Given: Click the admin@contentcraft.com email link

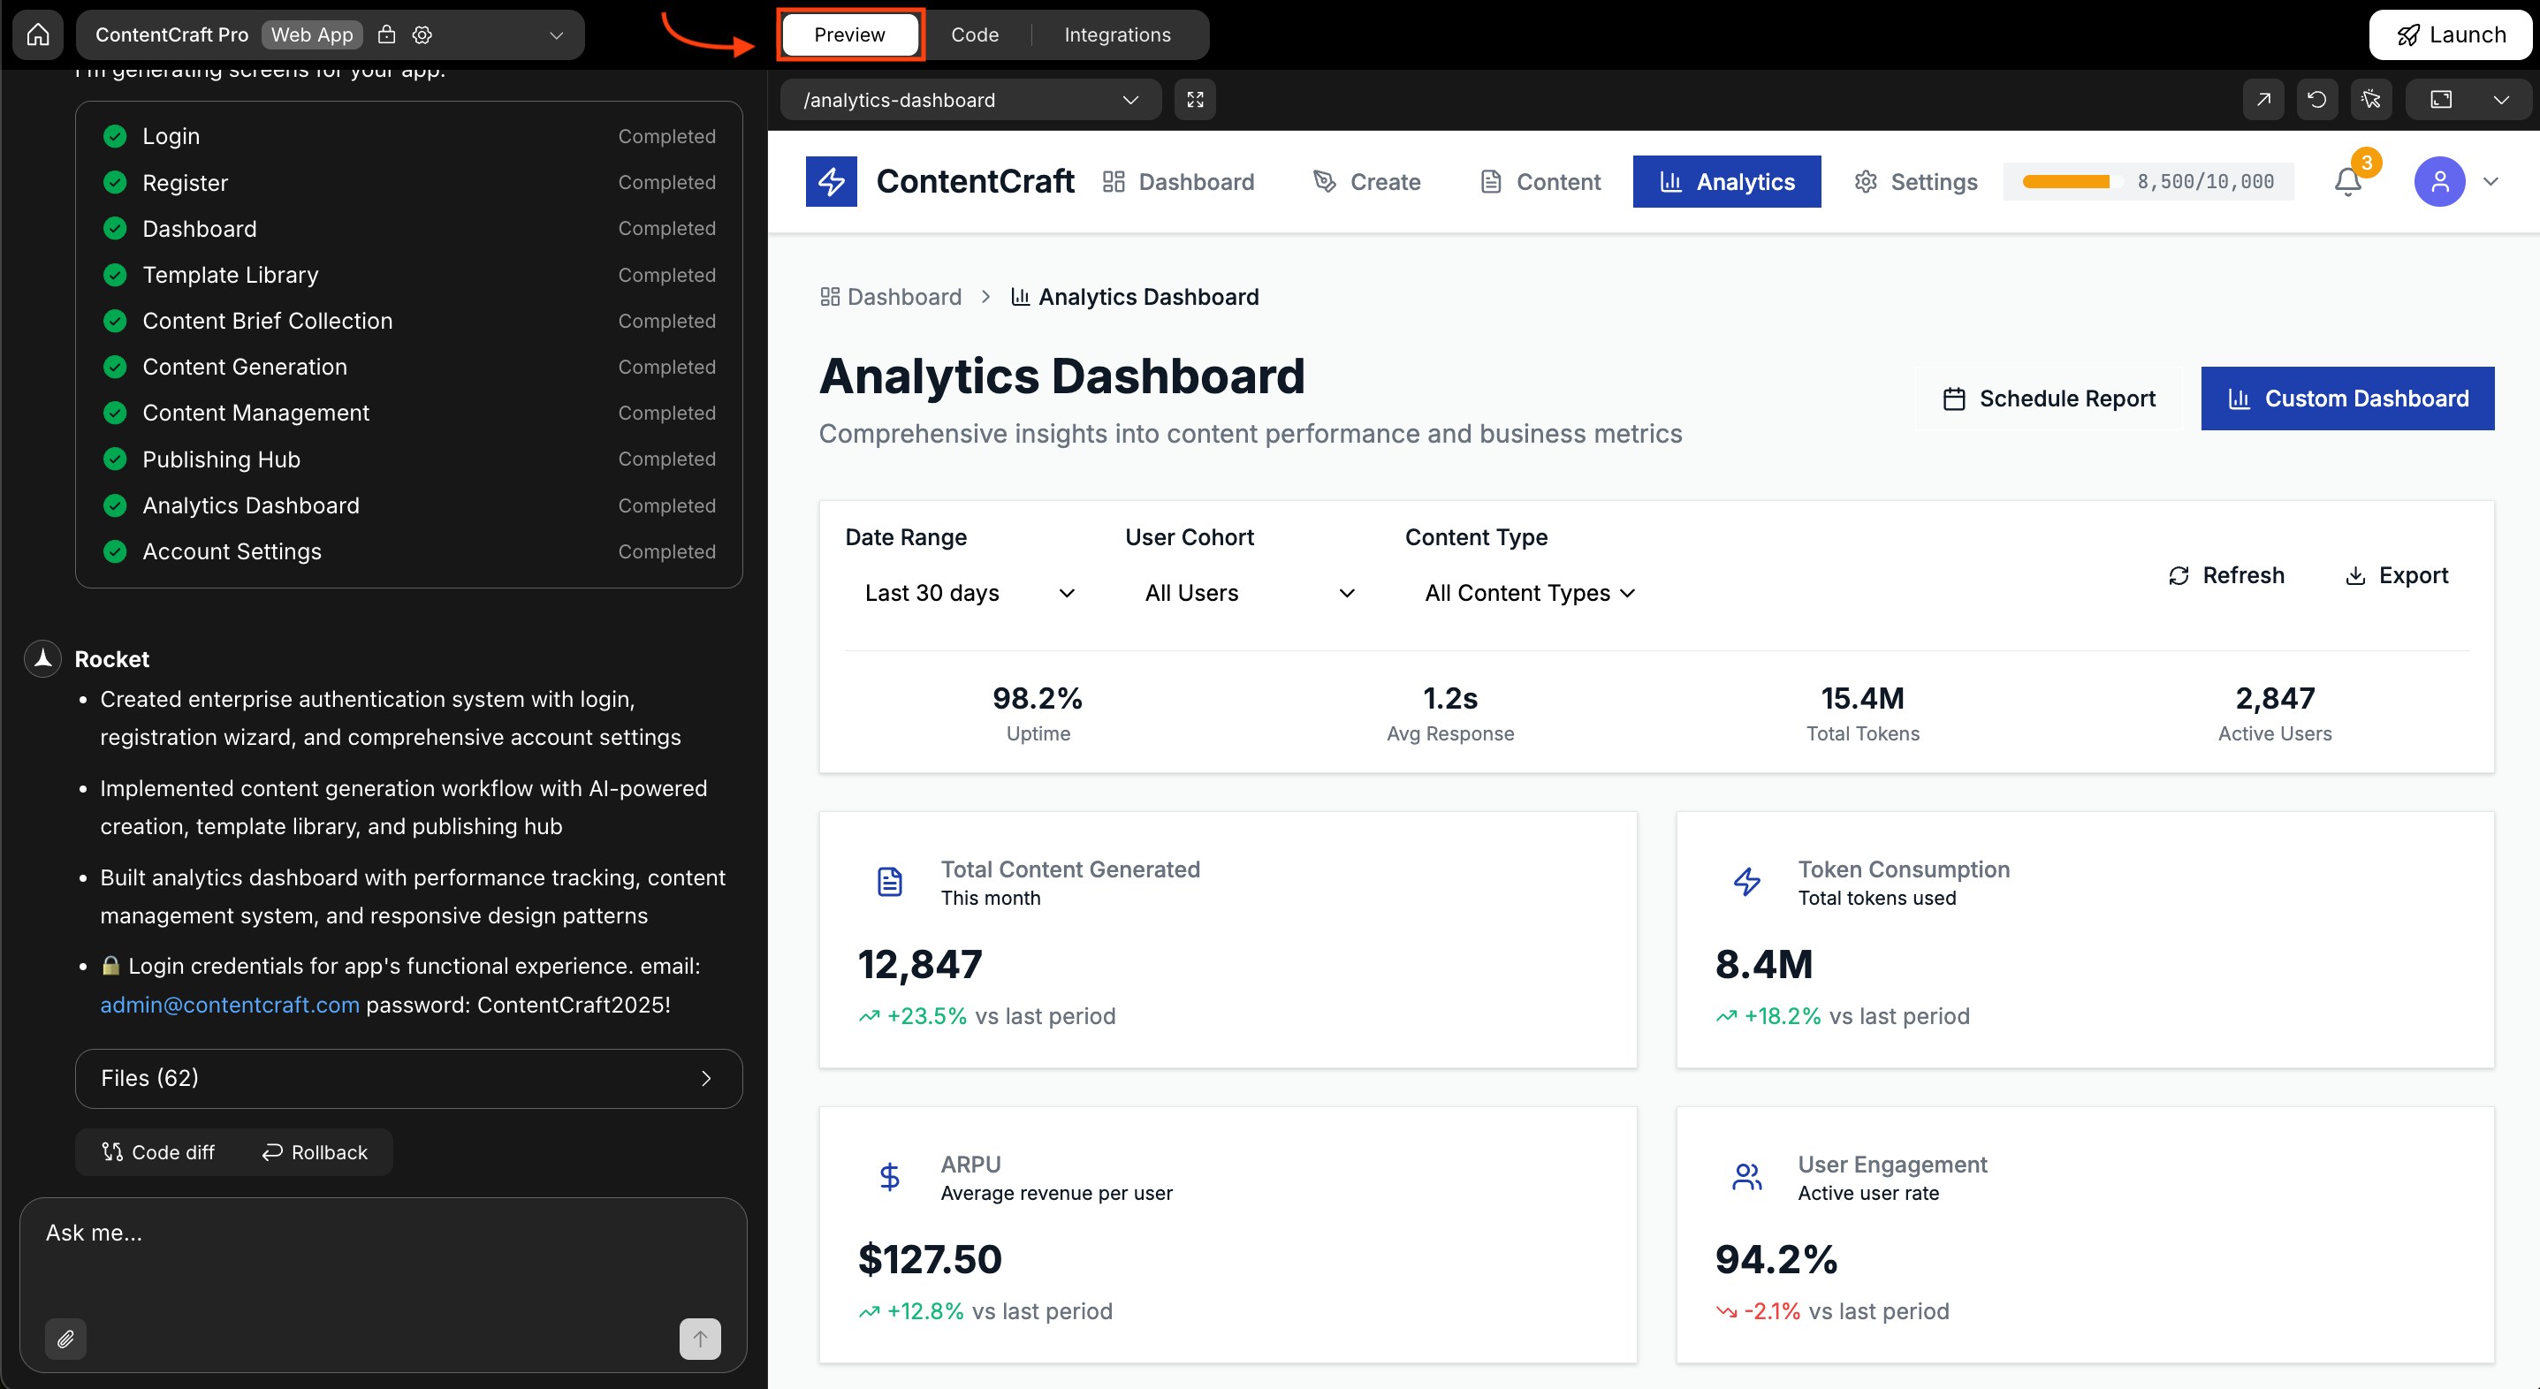Looking at the screenshot, I should [x=230, y=1005].
